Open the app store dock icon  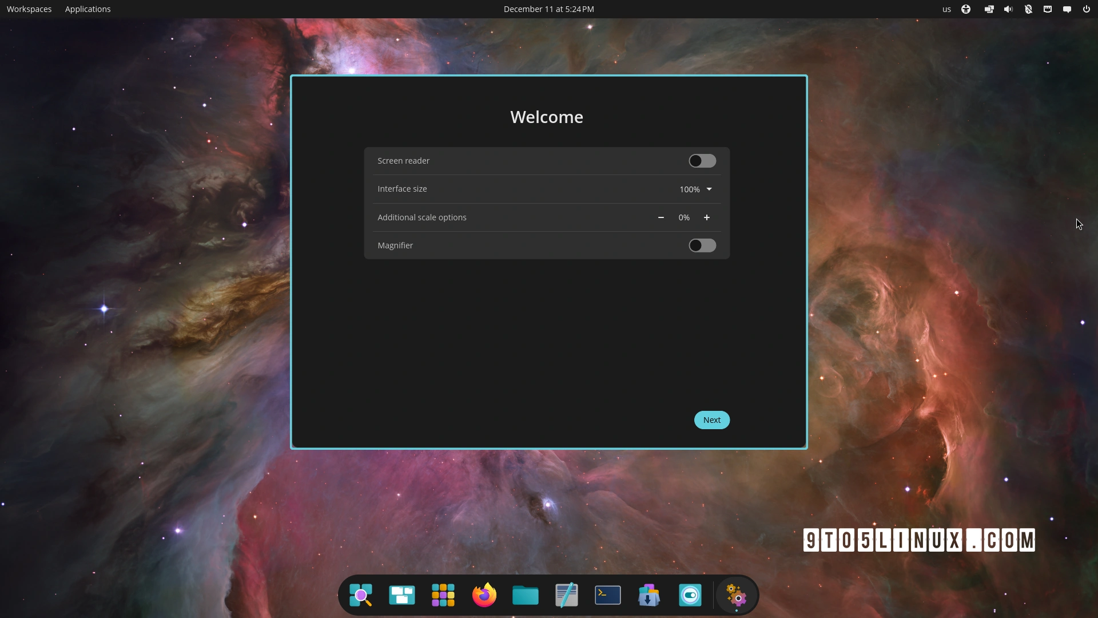(x=649, y=596)
